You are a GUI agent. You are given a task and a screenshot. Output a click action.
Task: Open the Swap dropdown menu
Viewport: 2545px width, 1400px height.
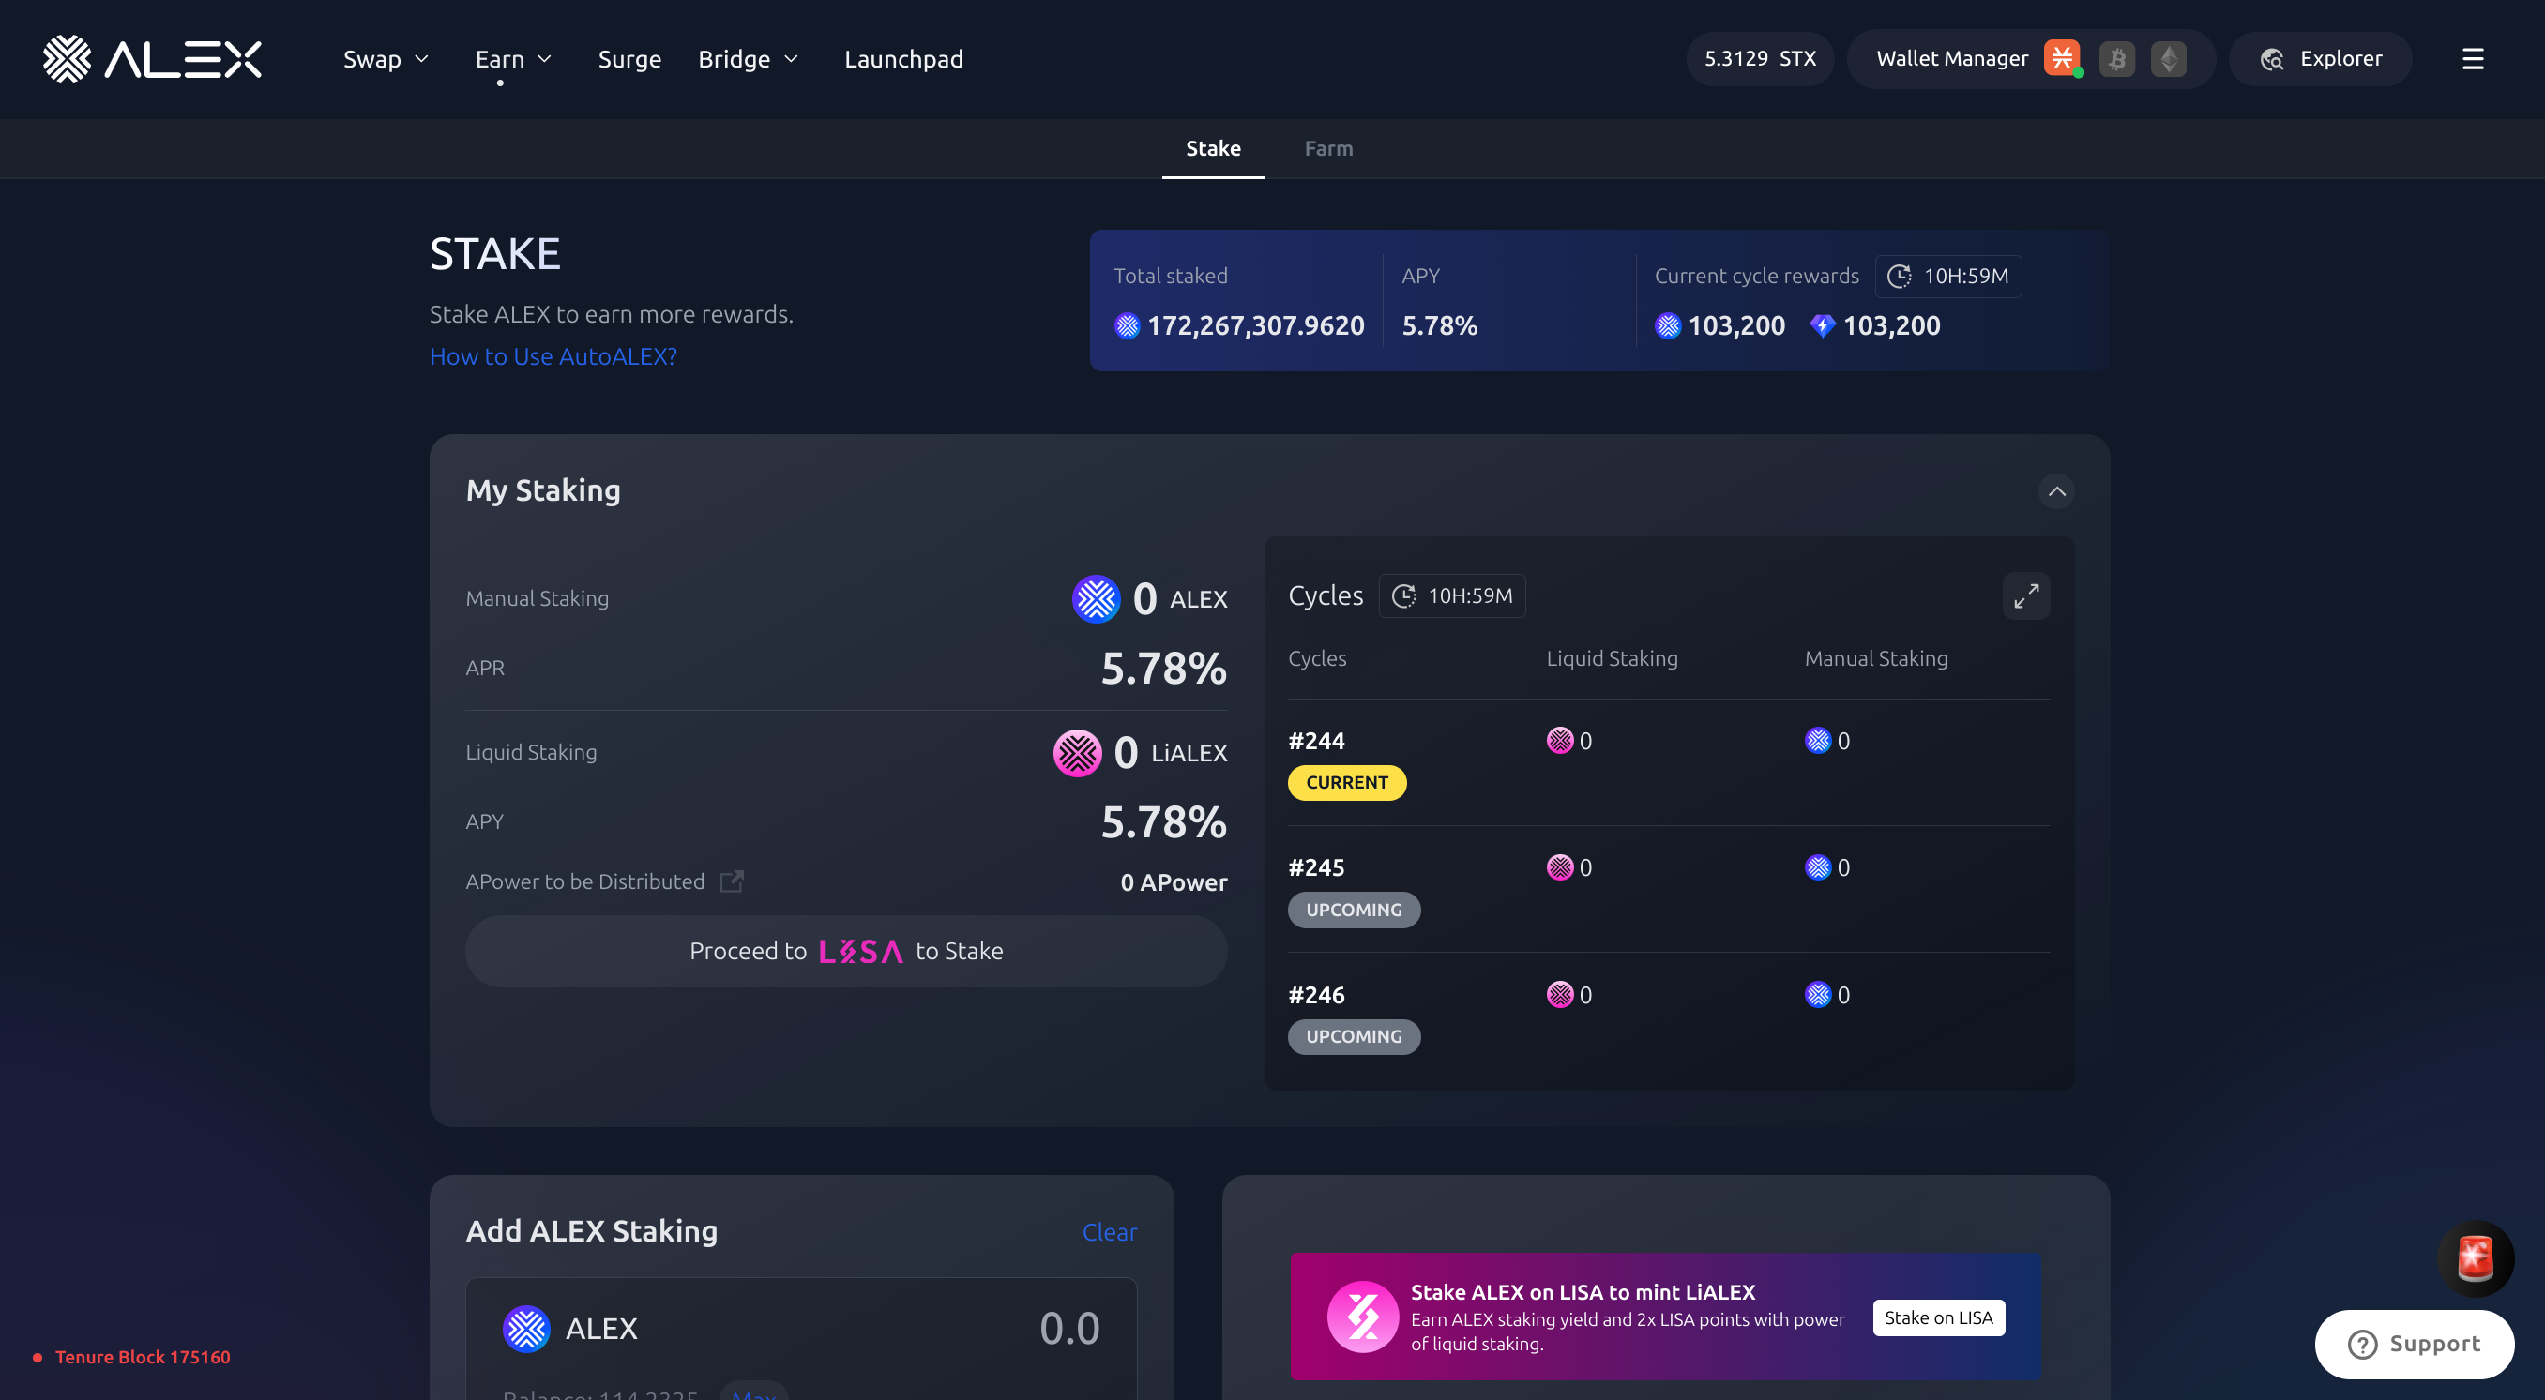(x=386, y=59)
